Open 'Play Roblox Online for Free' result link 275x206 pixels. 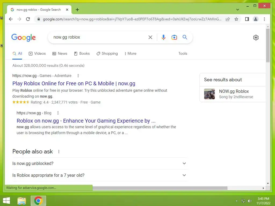74,83
